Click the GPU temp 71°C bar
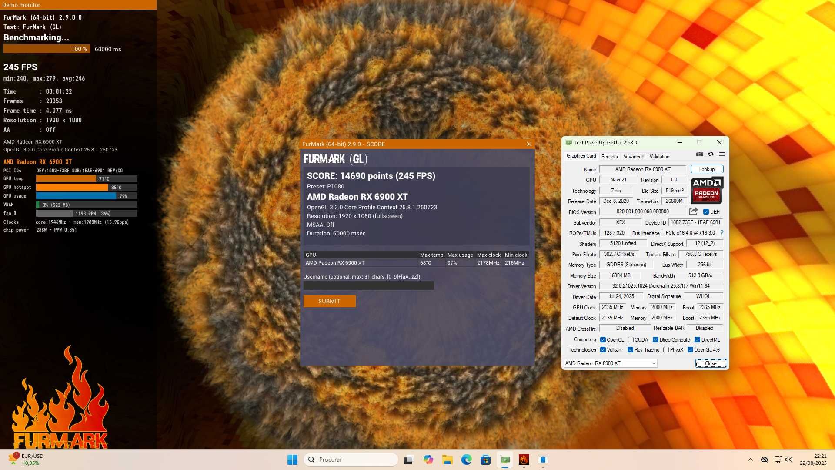The height and width of the screenshot is (470, 835). click(87, 178)
